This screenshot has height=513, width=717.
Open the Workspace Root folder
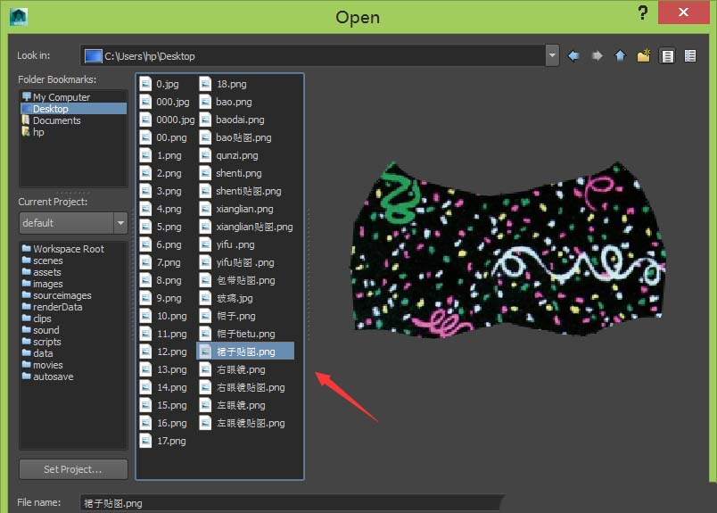point(63,249)
